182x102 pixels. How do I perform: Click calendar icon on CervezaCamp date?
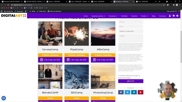(x=42, y=60)
